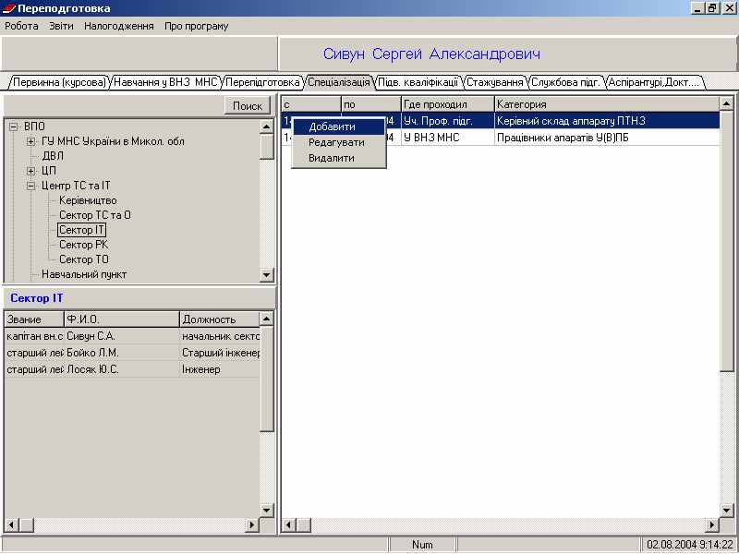This screenshot has height=554, width=739.
Task: Click employee list scroll right arrow
Action: 252,524
